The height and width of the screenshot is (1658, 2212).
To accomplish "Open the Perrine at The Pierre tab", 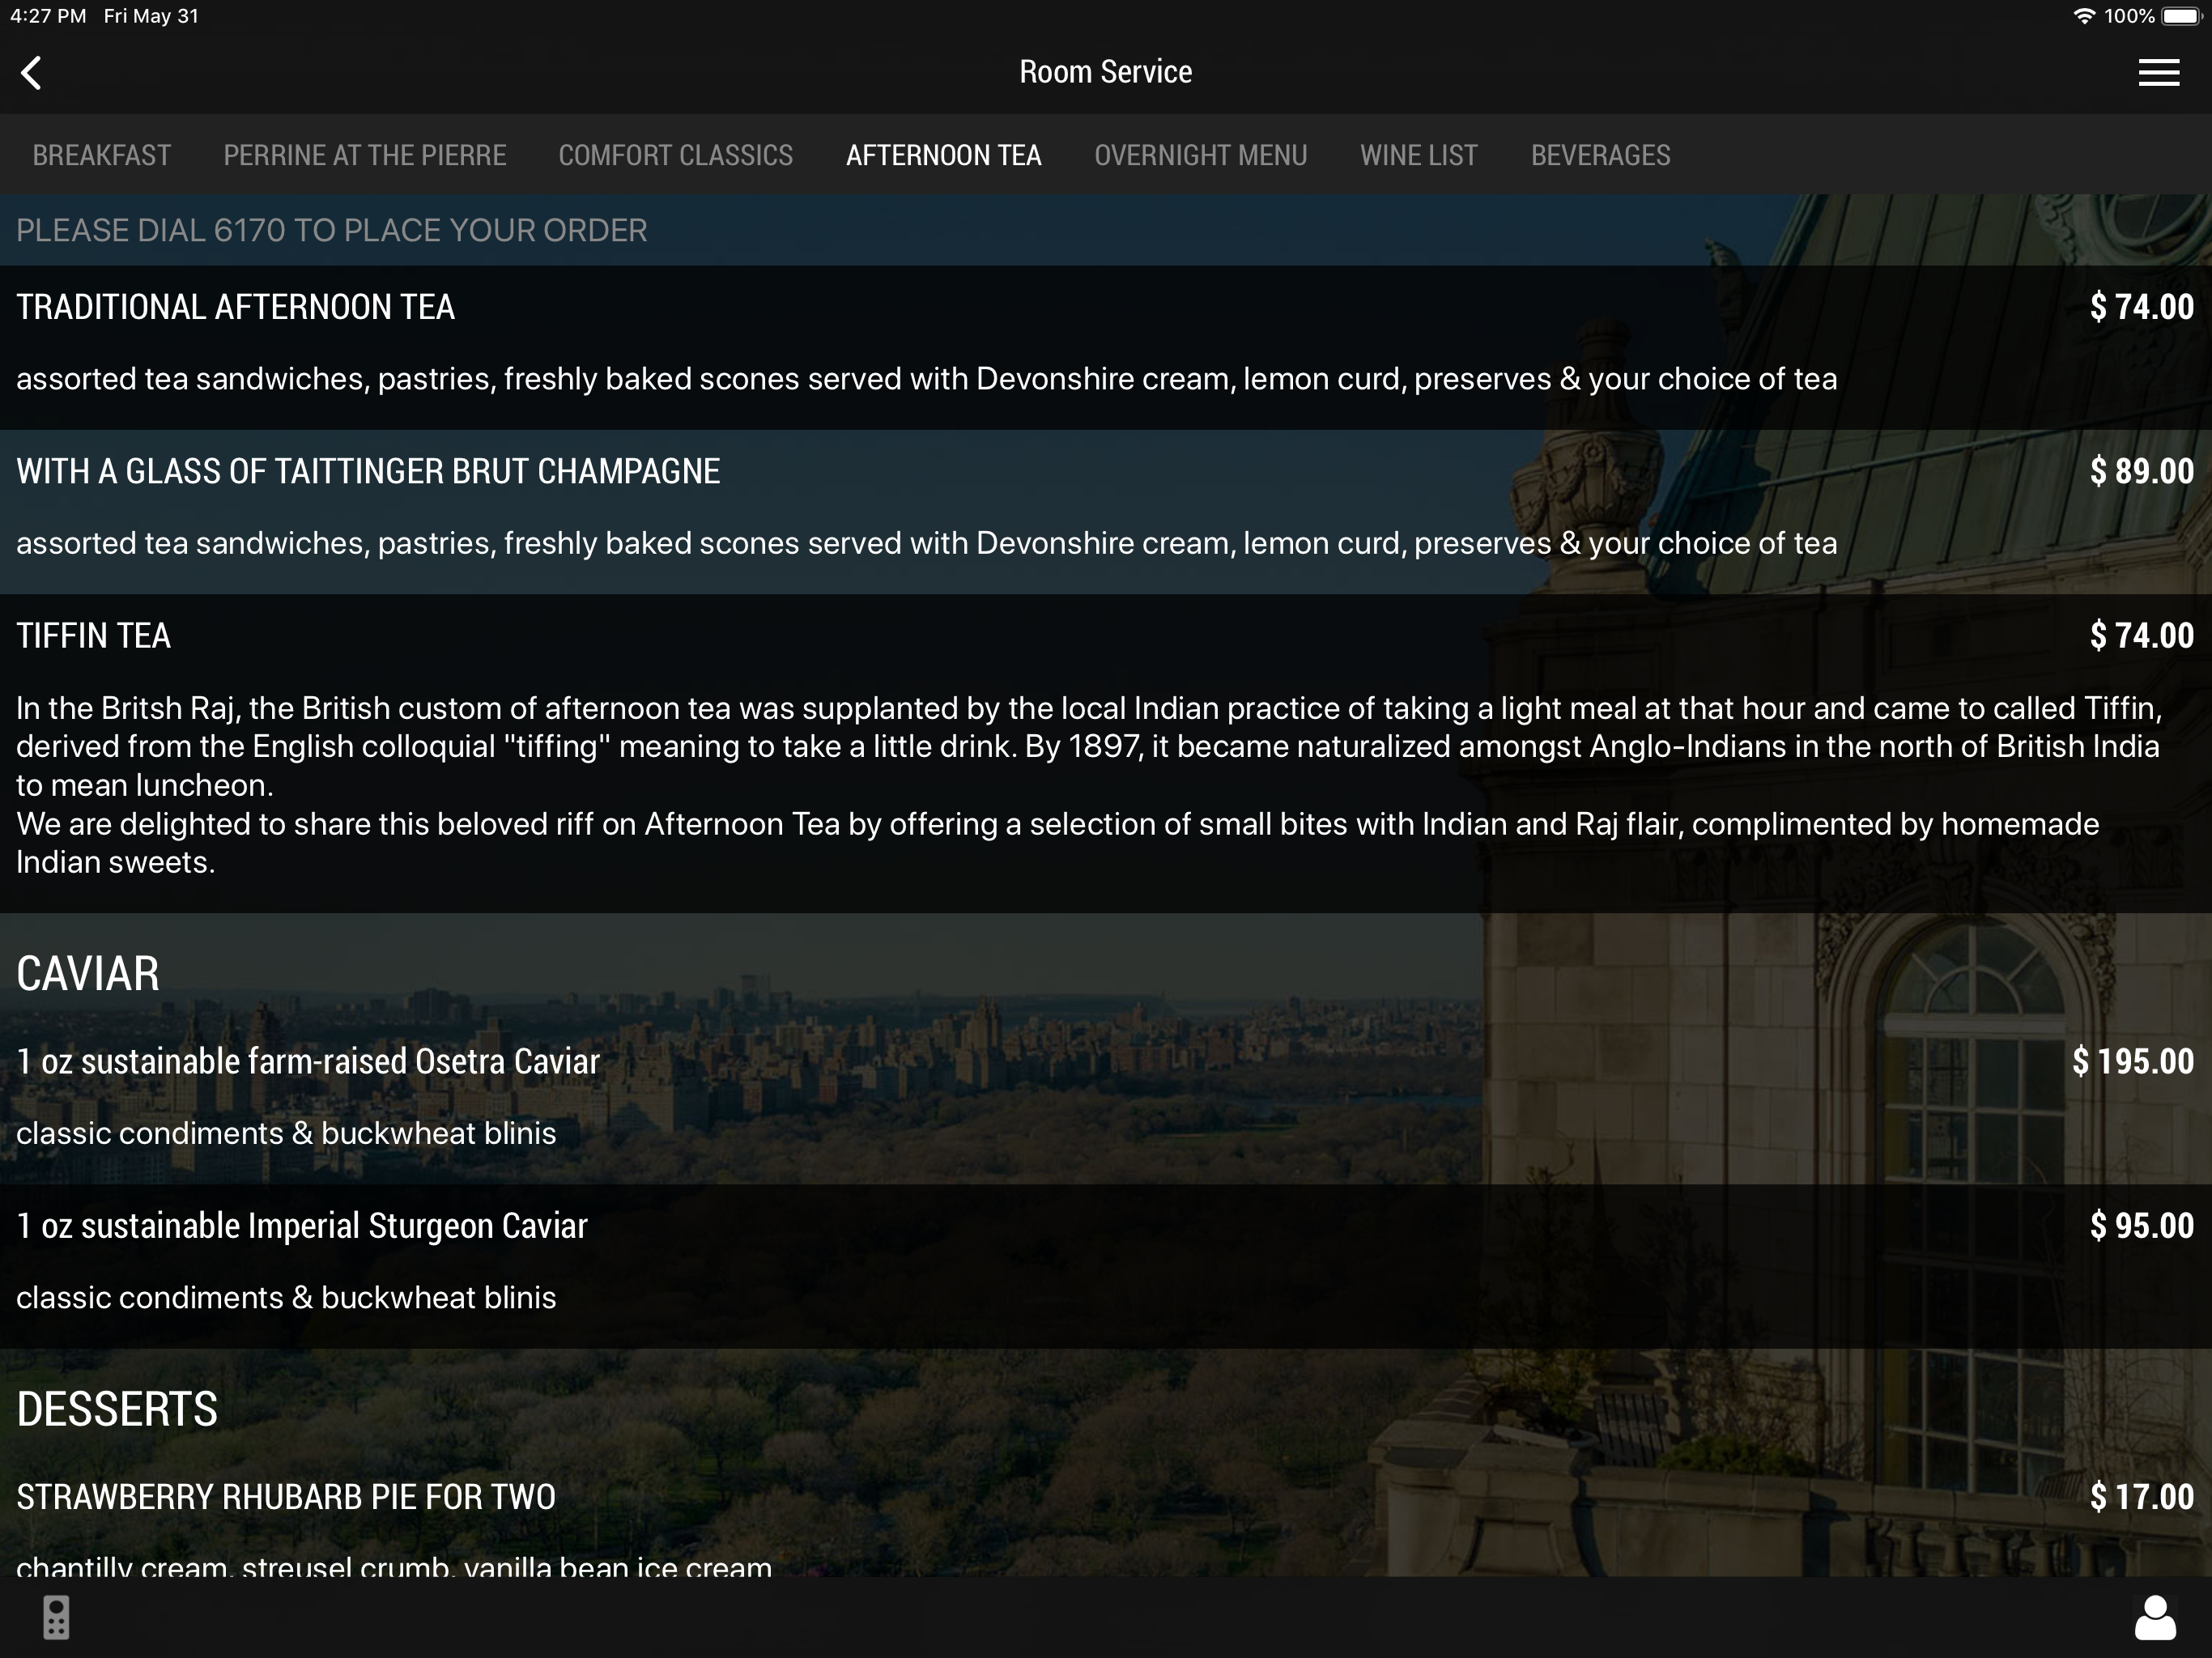I will 365,155.
